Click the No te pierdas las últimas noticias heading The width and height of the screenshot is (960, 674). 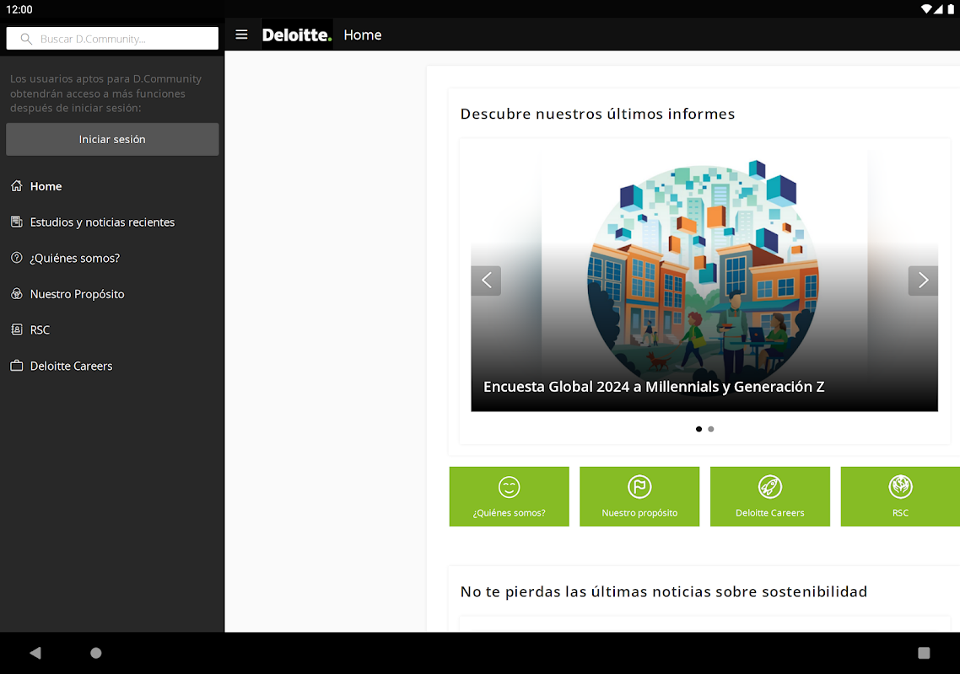click(664, 591)
